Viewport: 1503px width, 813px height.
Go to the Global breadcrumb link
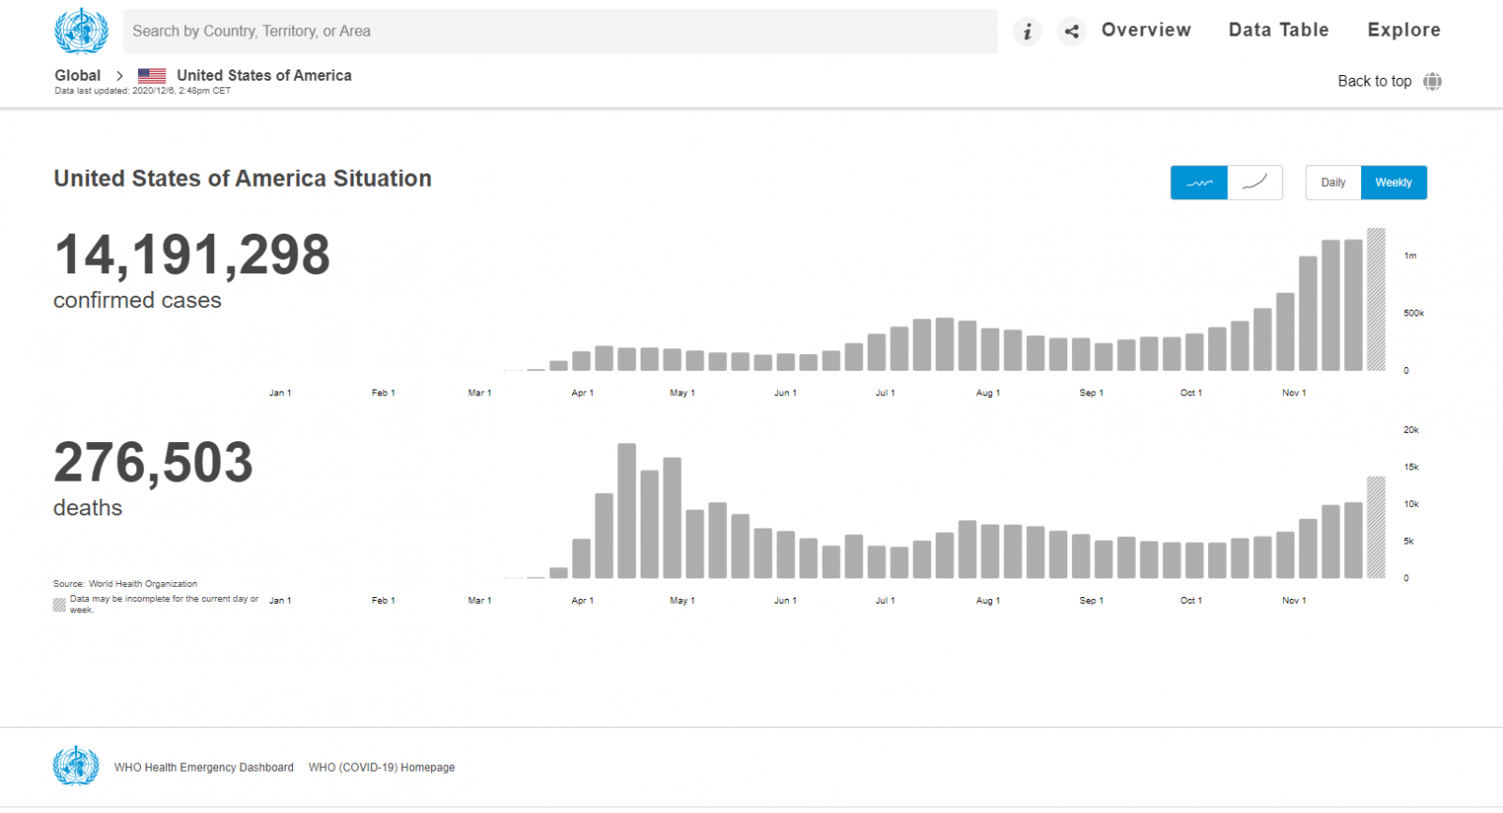(x=77, y=76)
